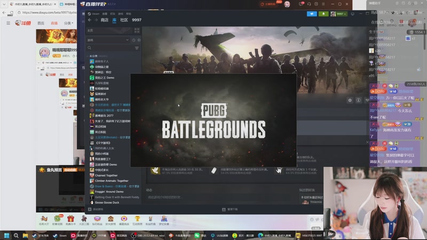The height and width of the screenshot is (240, 427).
Task: Select Draw & Guess game entry
Action: coord(114,186)
